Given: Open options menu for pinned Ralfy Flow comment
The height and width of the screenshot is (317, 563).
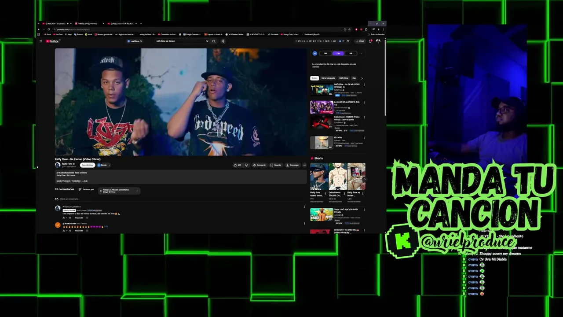Looking at the screenshot, I should click(x=304, y=207).
